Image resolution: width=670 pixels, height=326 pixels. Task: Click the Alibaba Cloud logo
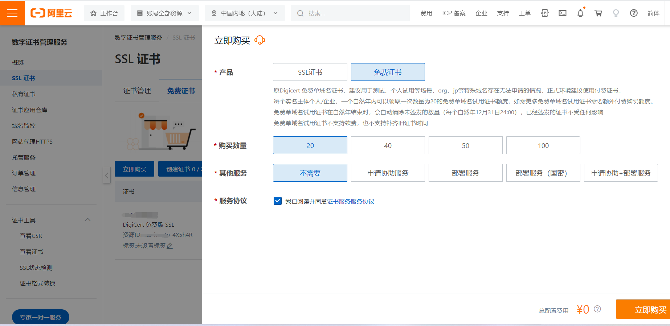51,13
